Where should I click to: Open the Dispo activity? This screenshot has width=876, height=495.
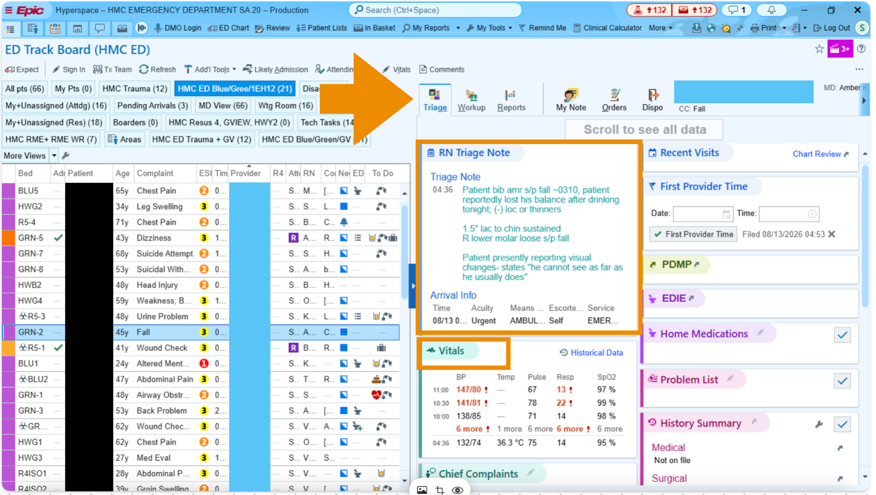pos(652,100)
